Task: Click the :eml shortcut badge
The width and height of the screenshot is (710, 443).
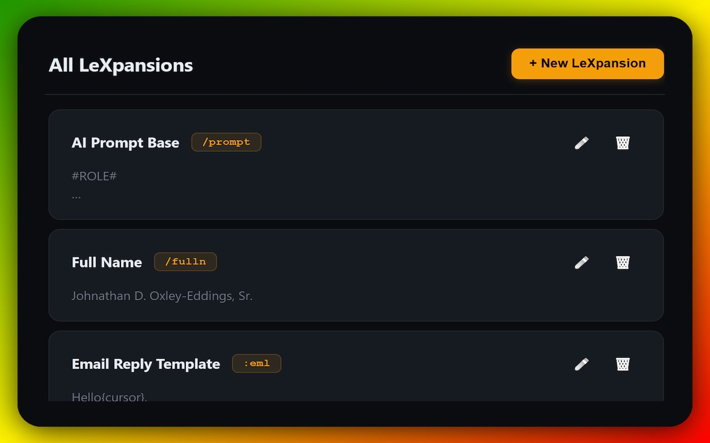Action: click(x=256, y=364)
